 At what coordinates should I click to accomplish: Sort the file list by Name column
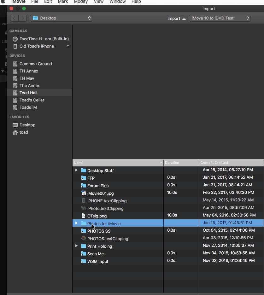tap(118, 163)
